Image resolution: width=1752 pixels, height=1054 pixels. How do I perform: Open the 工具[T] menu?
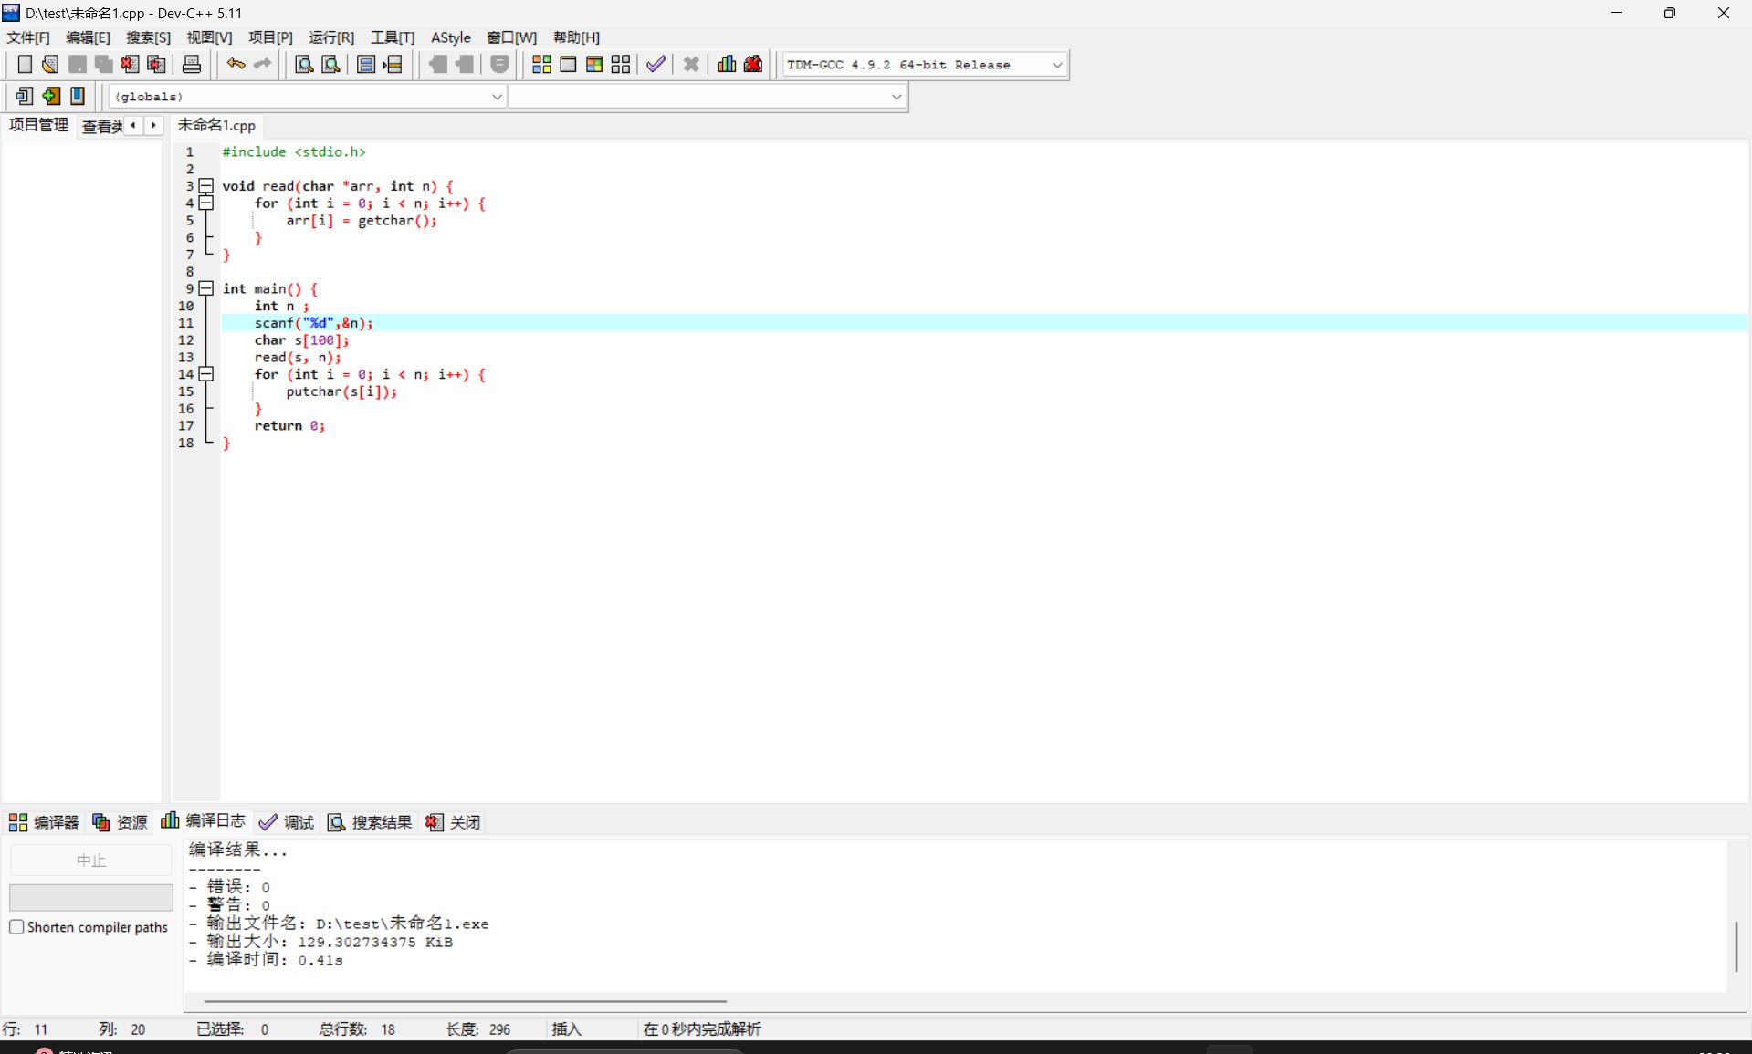point(393,37)
